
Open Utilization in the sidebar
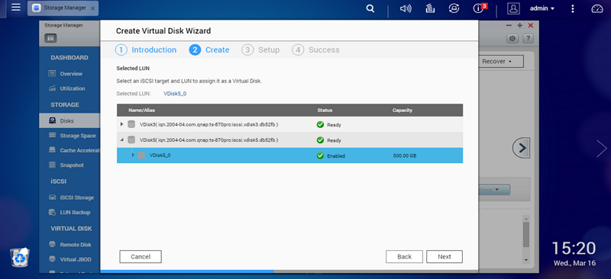pyautogui.click(x=72, y=88)
